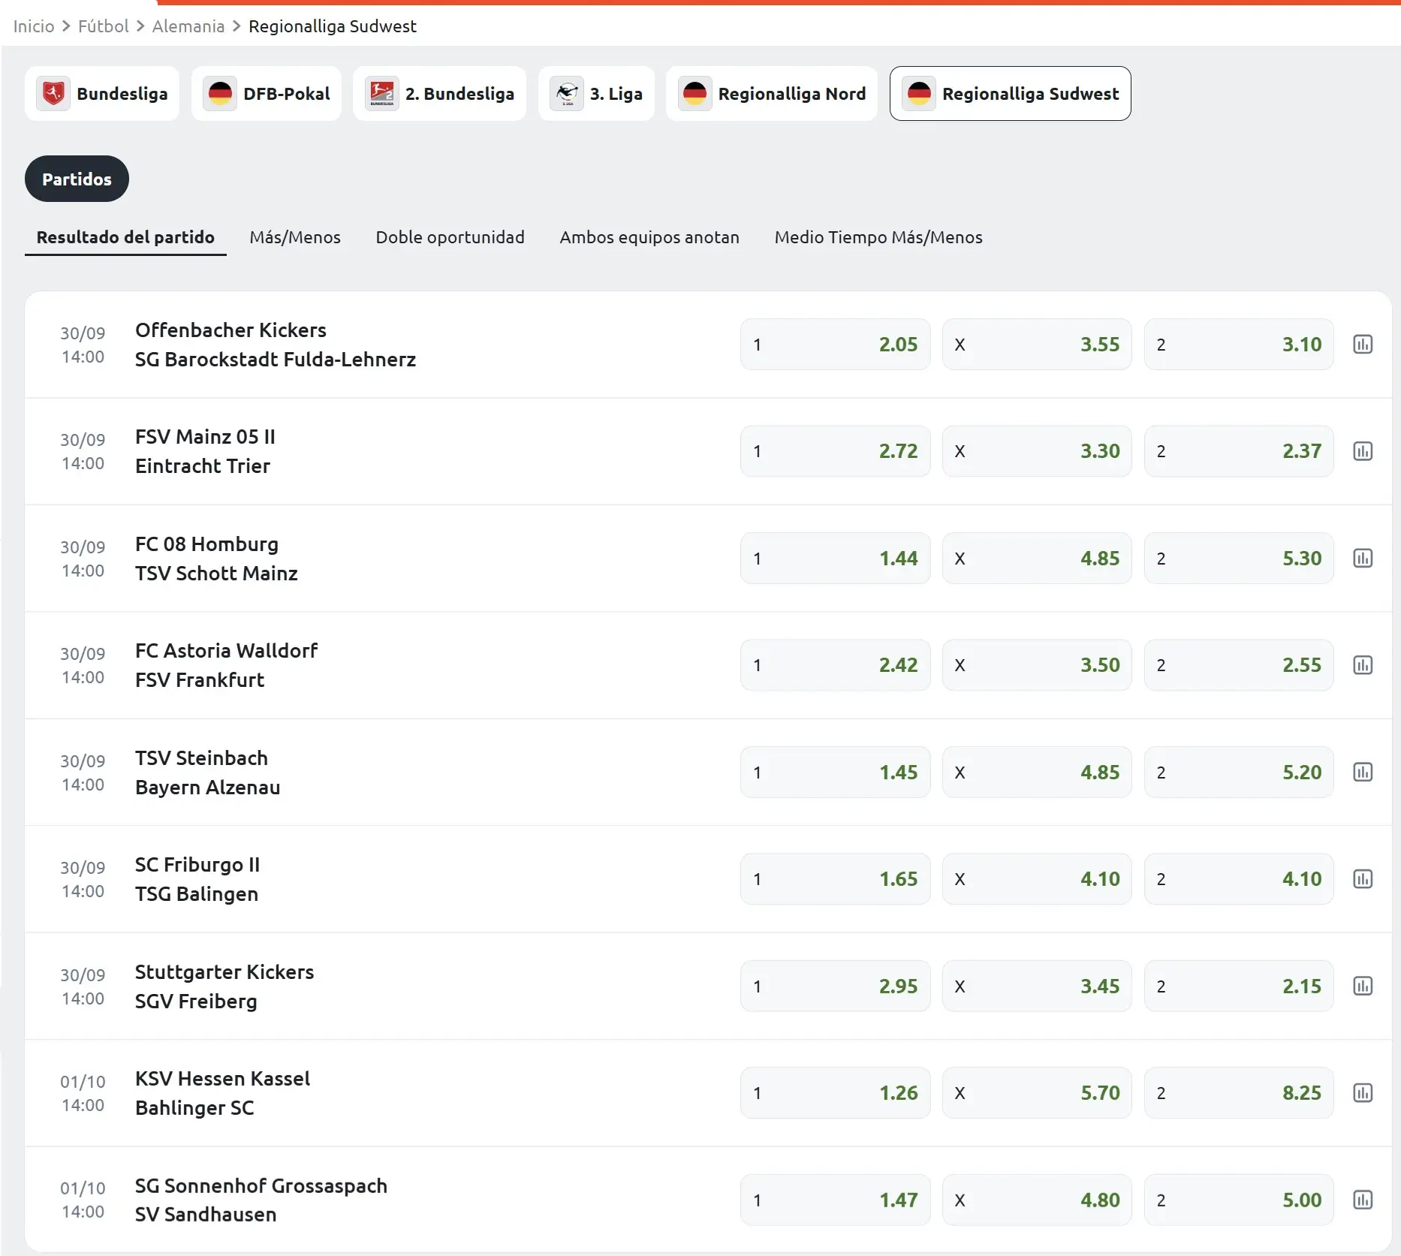Open stats icon for Offenbacher Kickers match
This screenshot has height=1256, width=1401.
(1362, 345)
